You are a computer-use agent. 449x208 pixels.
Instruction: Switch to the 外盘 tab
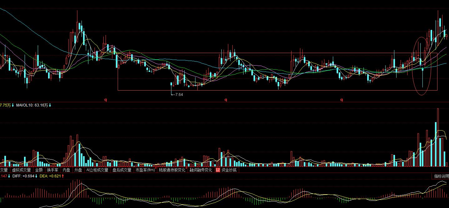(78, 170)
